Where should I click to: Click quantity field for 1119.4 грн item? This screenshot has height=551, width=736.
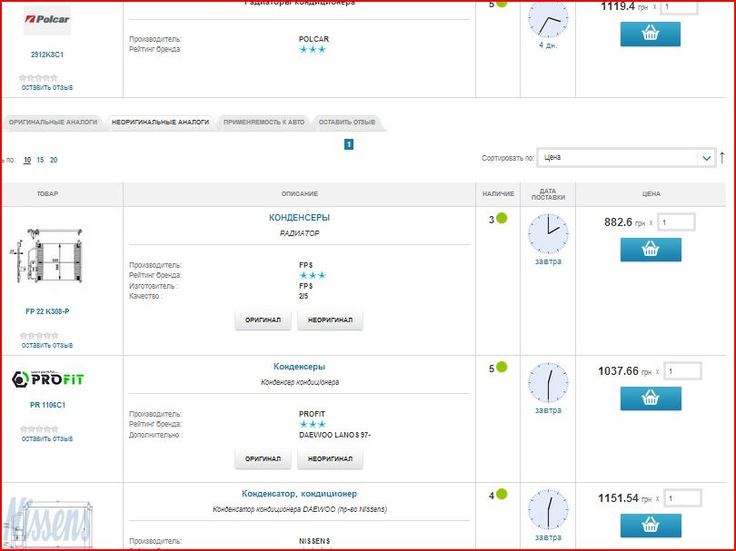[679, 7]
